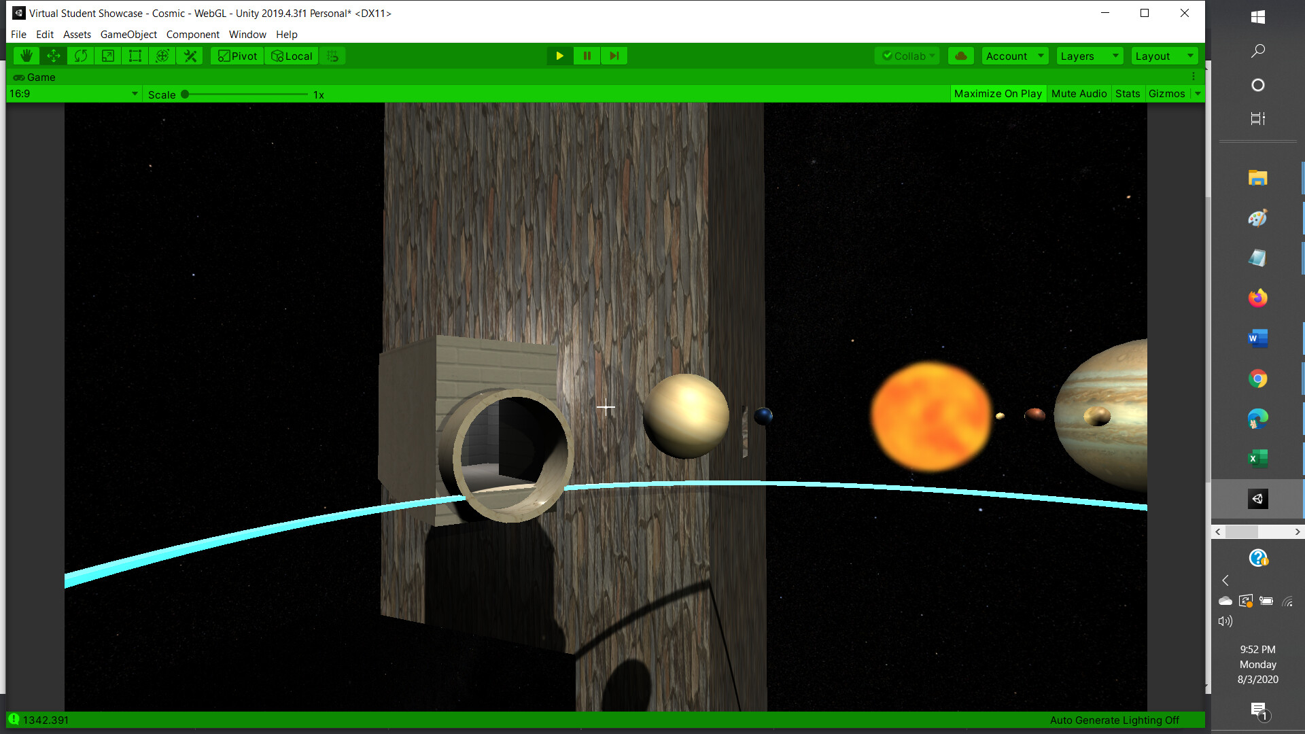Screen dimensions: 1305x734
Task: Click the Stats button
Action: [1127, 93]
